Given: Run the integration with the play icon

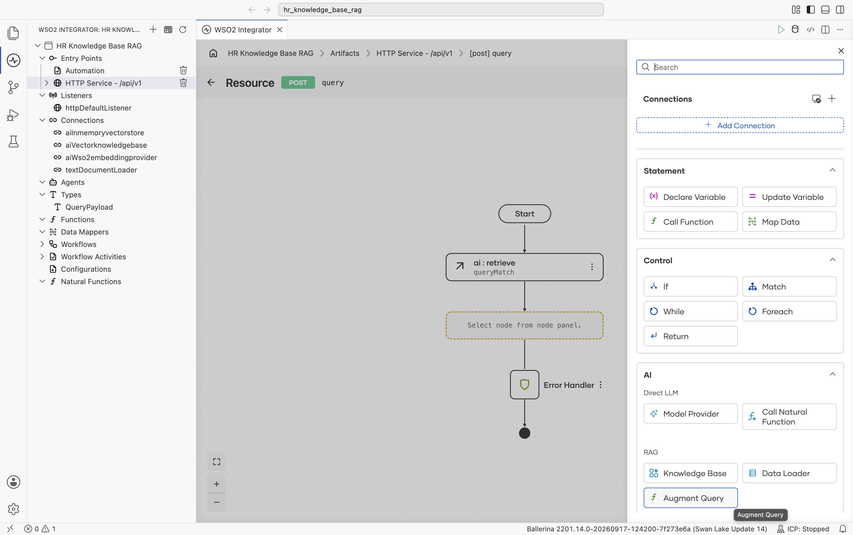Looking at the screenshot, I should (781, 30).
